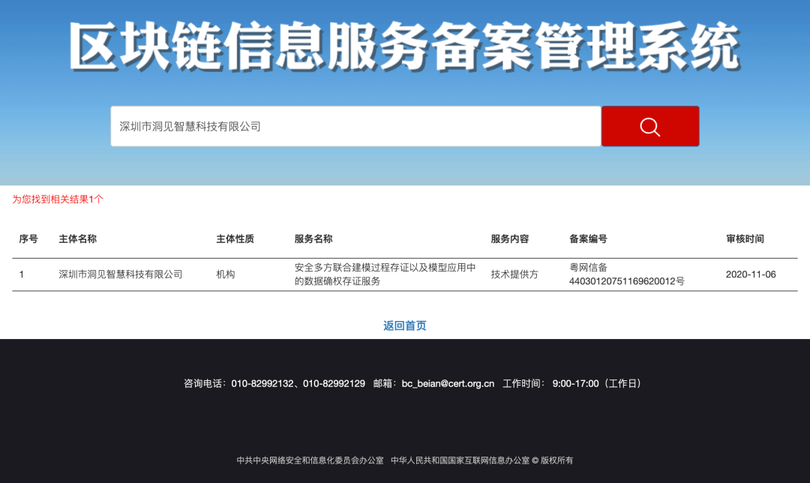Click working hours text 9:00-17:00（工作日）

pyautogui.click(x=598, y=384)
